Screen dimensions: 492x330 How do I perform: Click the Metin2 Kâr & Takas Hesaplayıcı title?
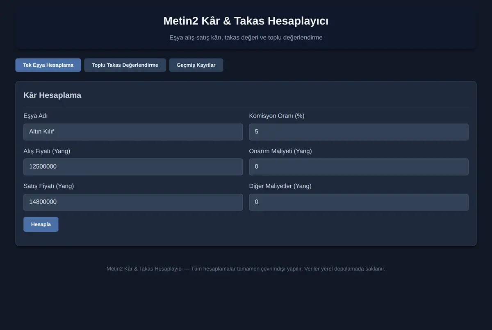tap(246, 21)
